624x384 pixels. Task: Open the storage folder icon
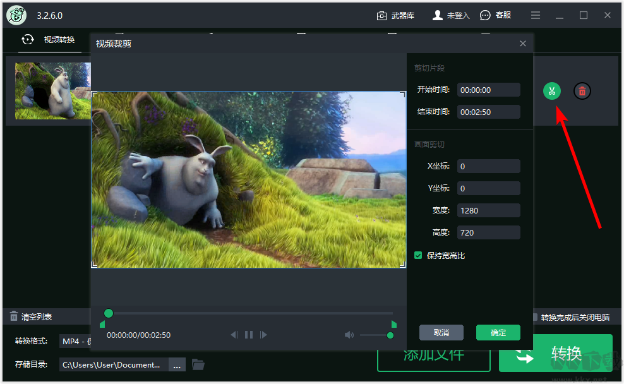click(x=198, y=364)
